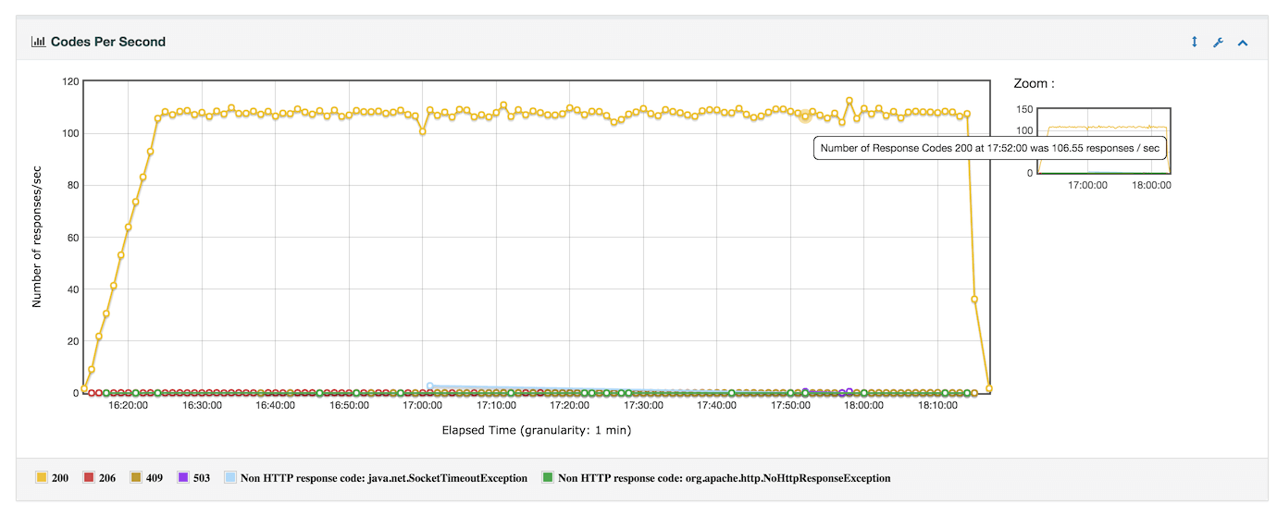Screen dimensions: 1277x516
Task: Click the NoHttpResponseException legend label
Action: point(724,478)
